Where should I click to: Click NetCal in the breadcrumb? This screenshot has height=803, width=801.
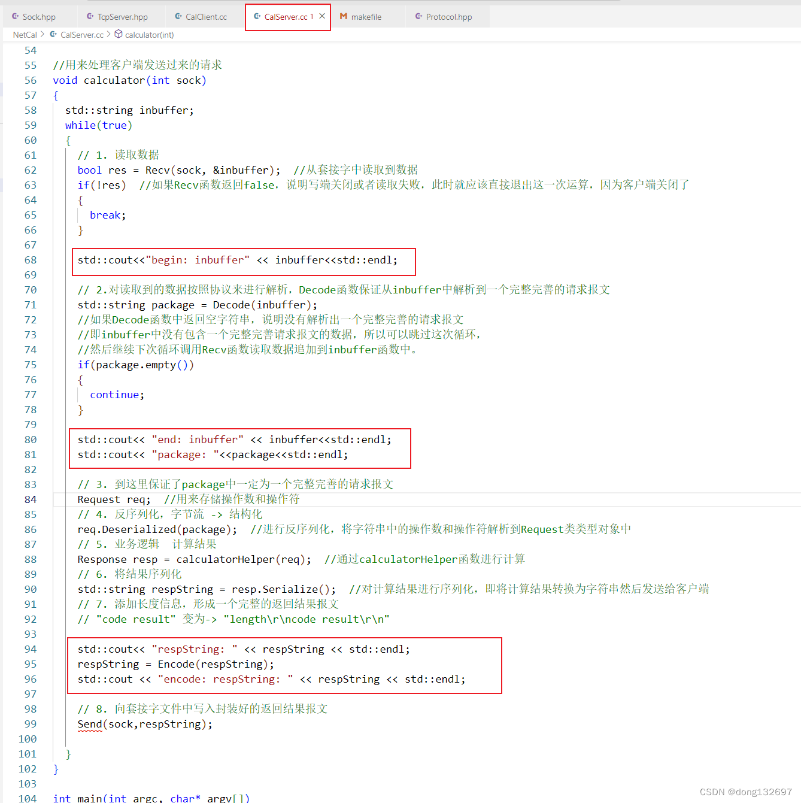25,35
